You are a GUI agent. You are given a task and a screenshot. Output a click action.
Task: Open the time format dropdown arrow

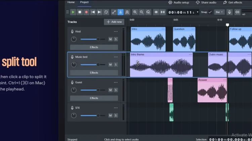[198, 12]
